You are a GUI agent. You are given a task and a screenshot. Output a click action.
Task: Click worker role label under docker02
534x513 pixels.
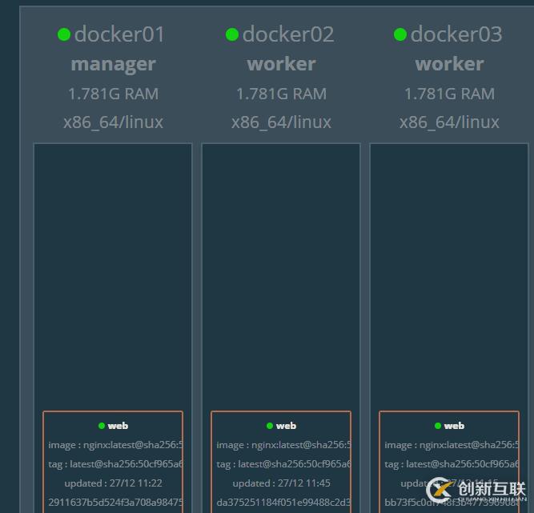(281, 64)
